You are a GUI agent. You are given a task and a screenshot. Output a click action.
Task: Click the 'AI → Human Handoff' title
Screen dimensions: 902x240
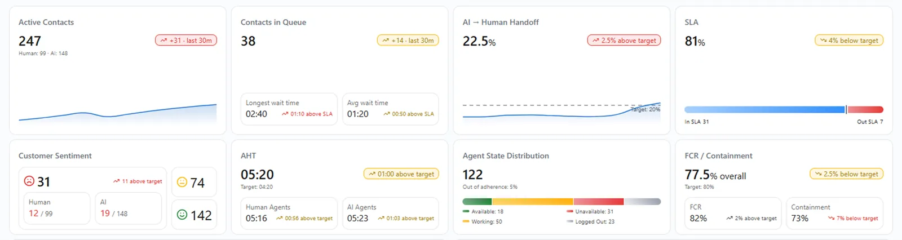[501, 23]
